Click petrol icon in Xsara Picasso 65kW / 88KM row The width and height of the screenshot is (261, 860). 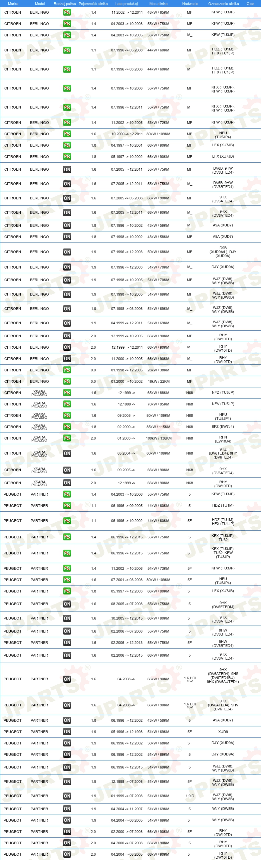(67, 393)
